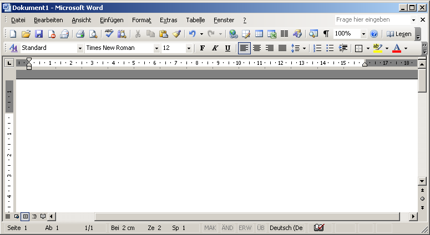Apply the yellow highlight color
The height and width of the screenshot is (235, 430).
click(378, 48)
